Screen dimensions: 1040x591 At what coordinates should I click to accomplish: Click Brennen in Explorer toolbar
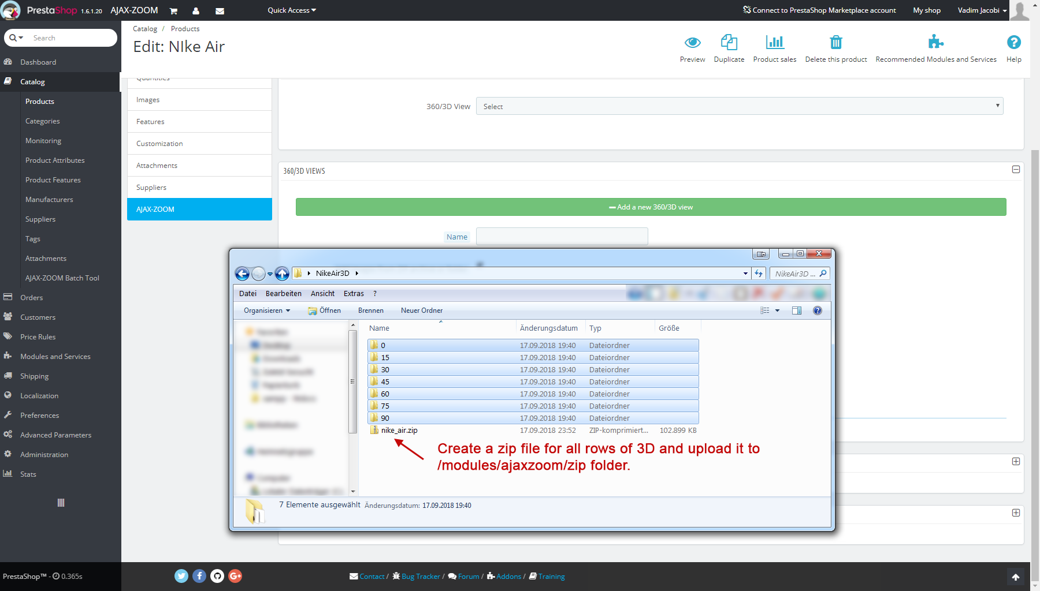click(371, 311)
